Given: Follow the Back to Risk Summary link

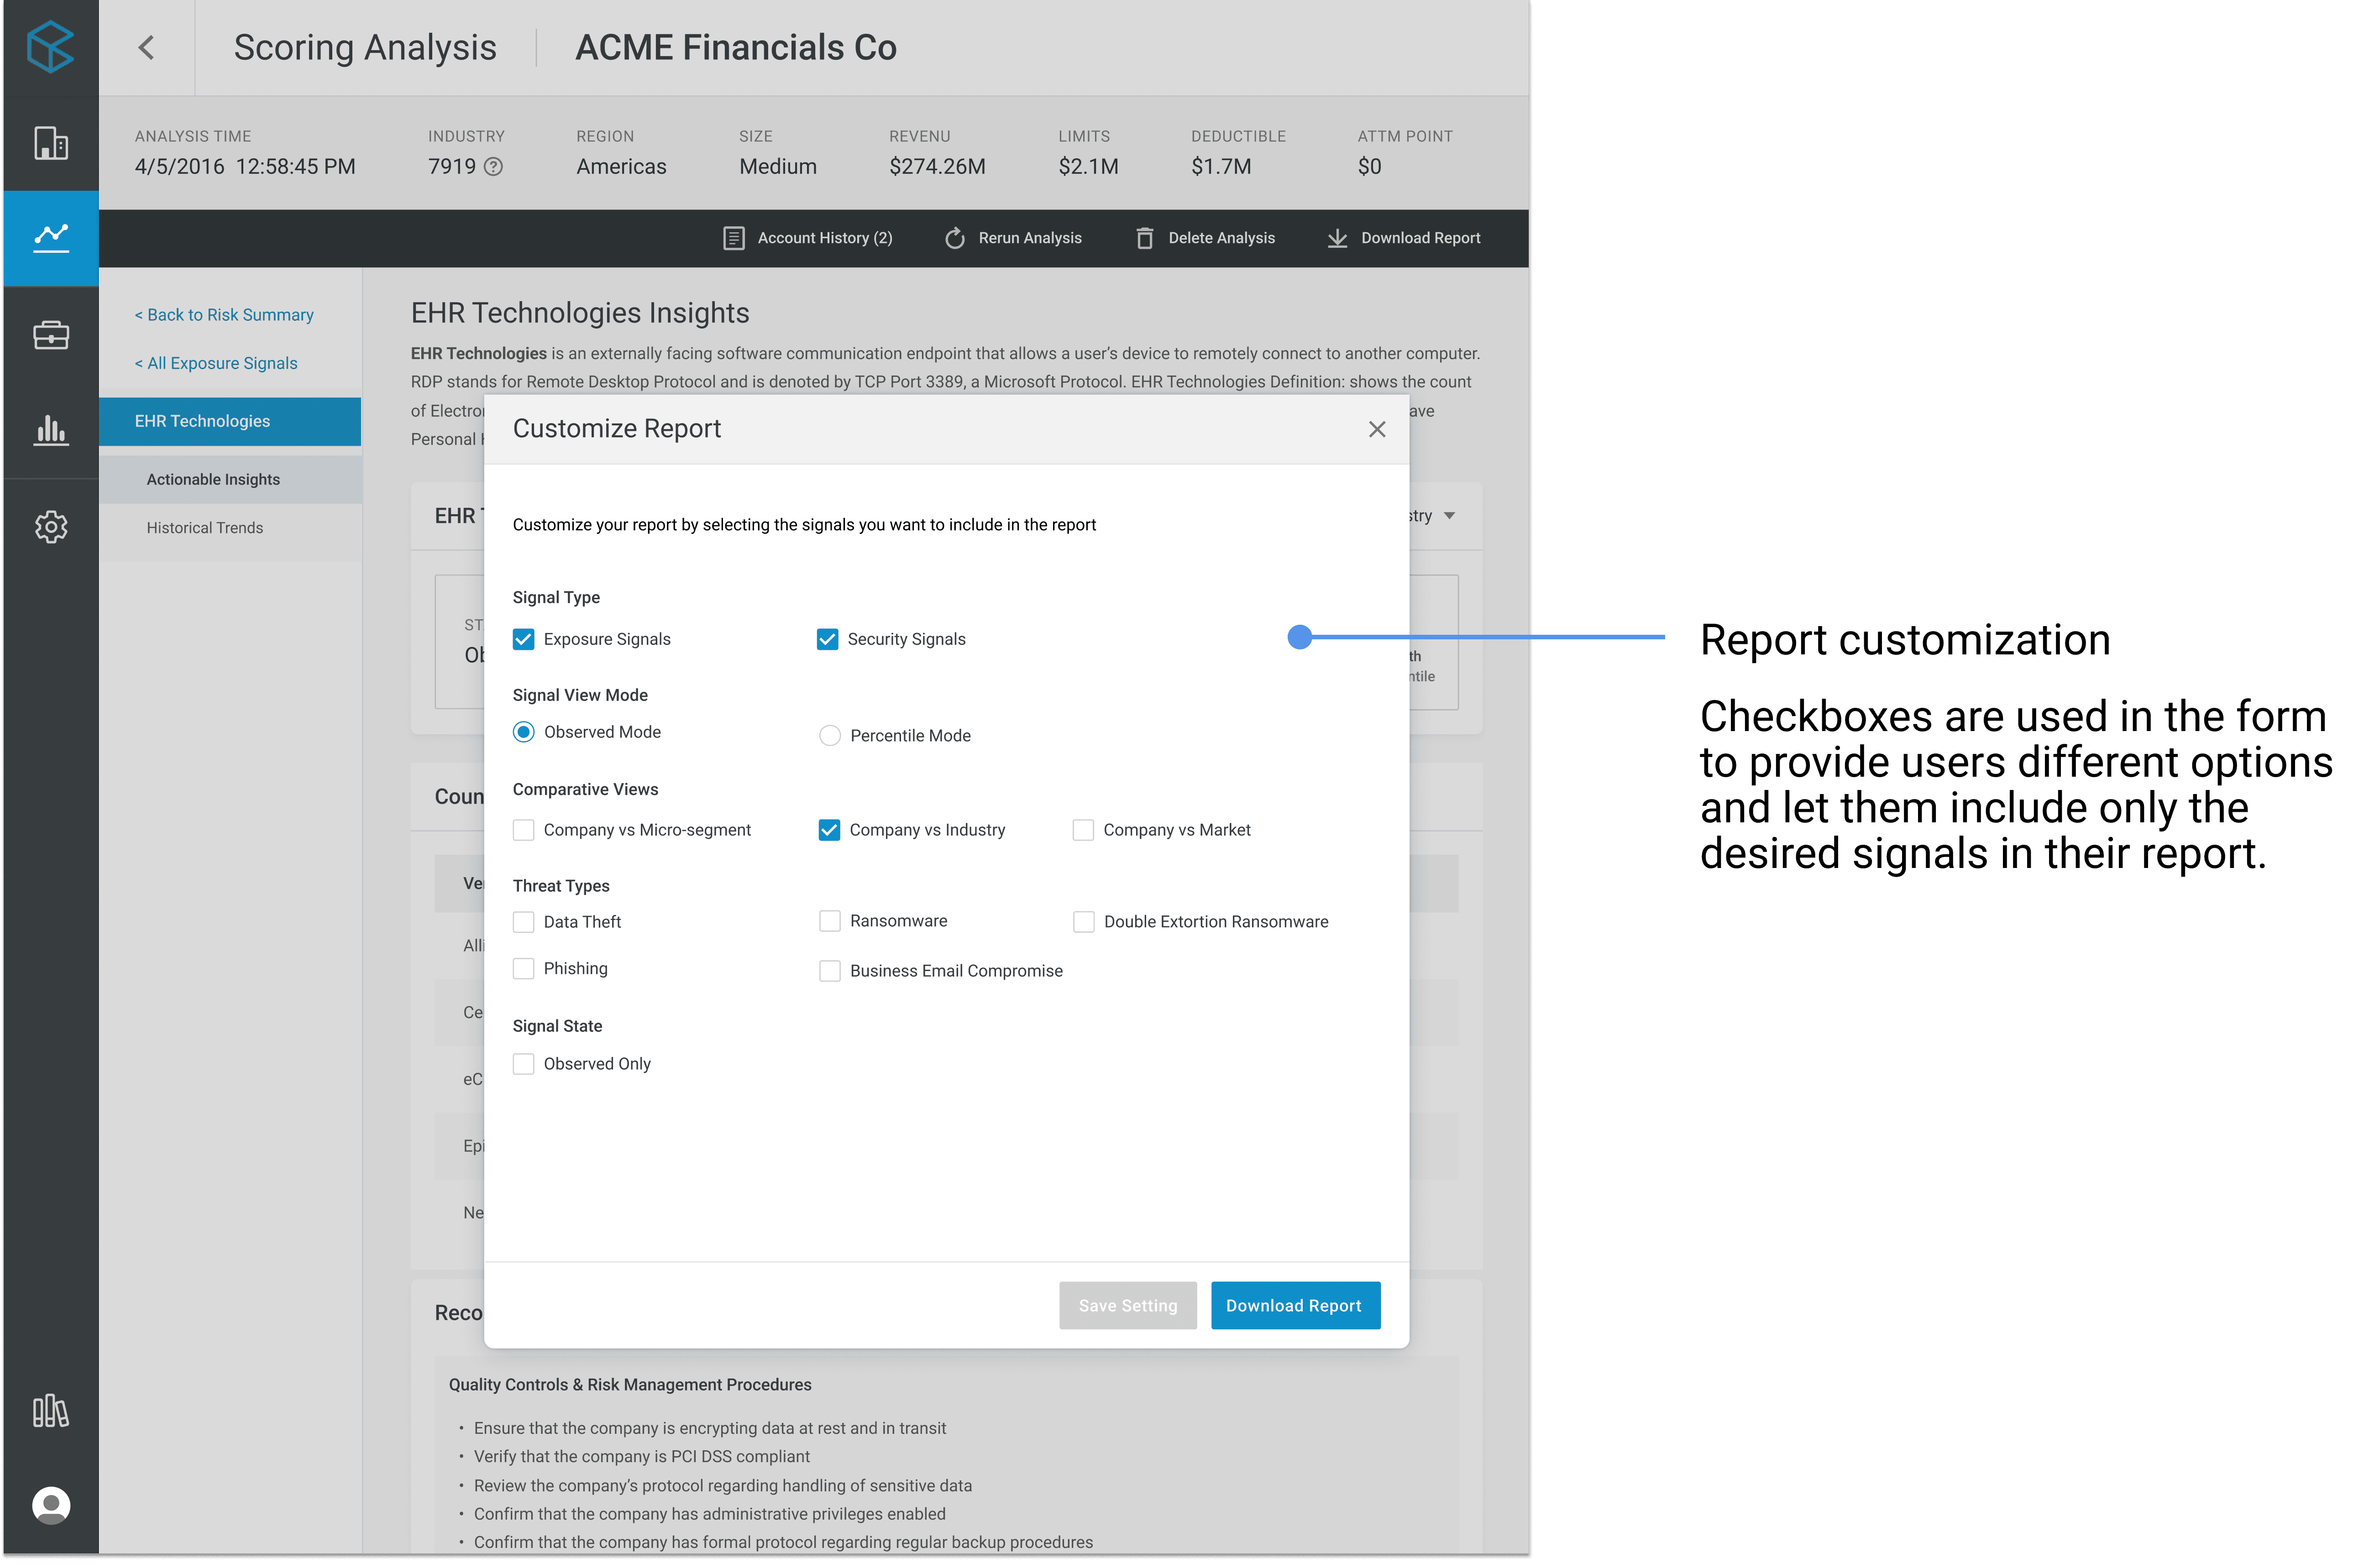Looking at the screenshot, I should (x=224, y=315).
